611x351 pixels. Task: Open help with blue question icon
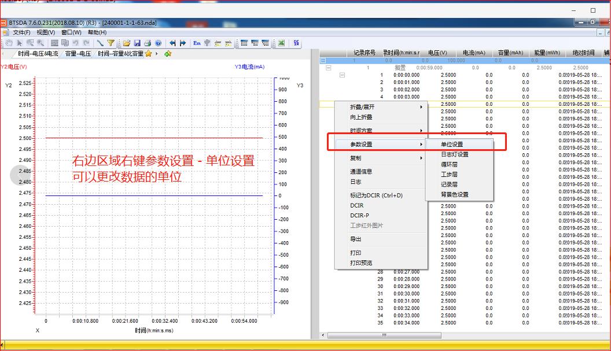coord(158,43)
